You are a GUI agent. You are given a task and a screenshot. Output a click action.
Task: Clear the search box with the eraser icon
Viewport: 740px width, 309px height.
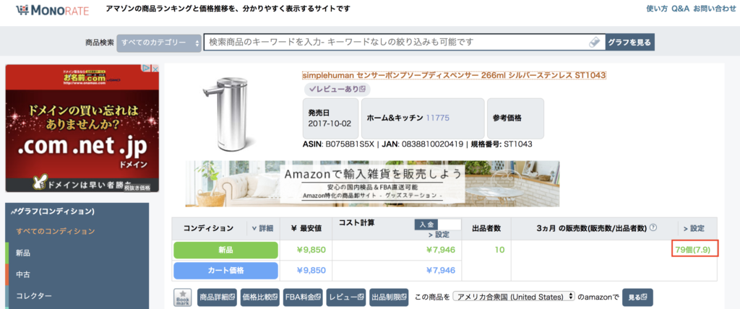[594, 42]
